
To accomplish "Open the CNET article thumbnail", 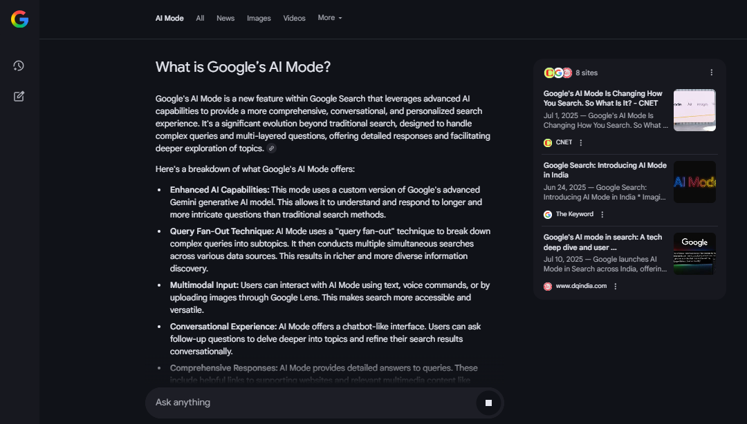I will point(694,110).
